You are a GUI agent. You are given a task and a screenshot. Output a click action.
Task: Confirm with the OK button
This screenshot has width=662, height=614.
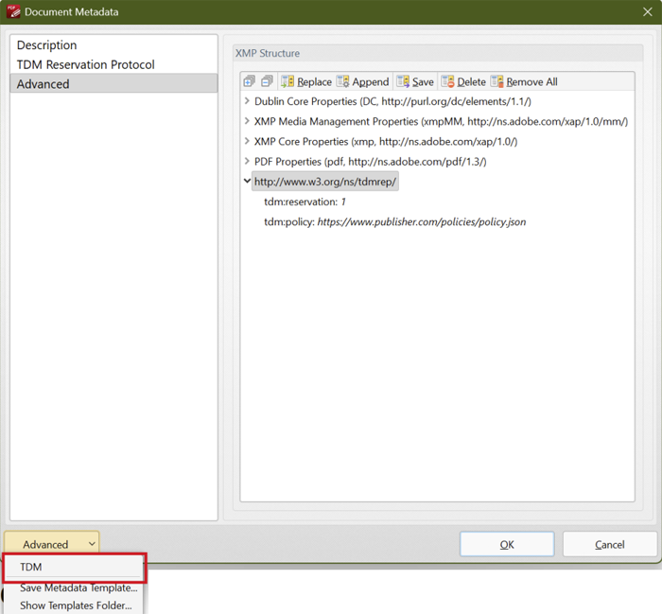tap(507, 544)
